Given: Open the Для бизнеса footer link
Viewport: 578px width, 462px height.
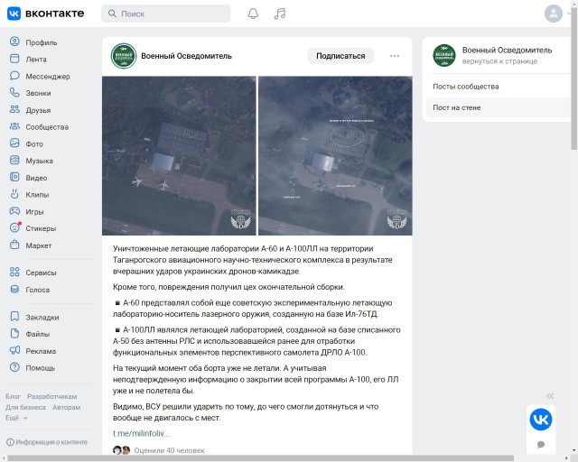Looking at the screenshot, I should click(x=25, y=408).
